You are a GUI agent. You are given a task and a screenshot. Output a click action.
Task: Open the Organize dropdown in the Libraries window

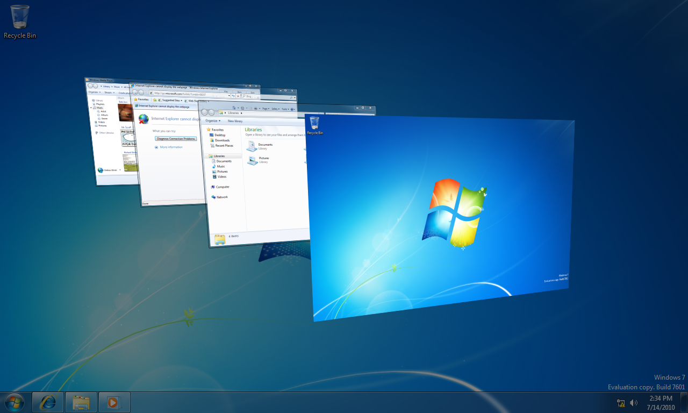(x=213, y=121)
